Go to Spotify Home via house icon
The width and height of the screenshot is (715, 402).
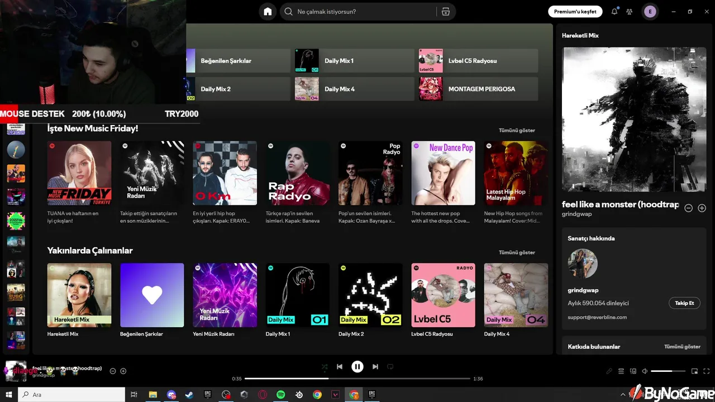pos(268,12)
